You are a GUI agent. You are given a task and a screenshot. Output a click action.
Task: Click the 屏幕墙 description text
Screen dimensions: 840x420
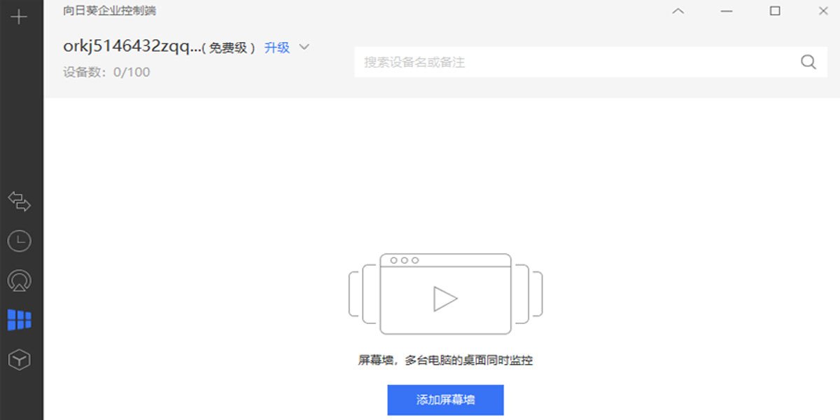pyautogui.click(x=445, y=360)
